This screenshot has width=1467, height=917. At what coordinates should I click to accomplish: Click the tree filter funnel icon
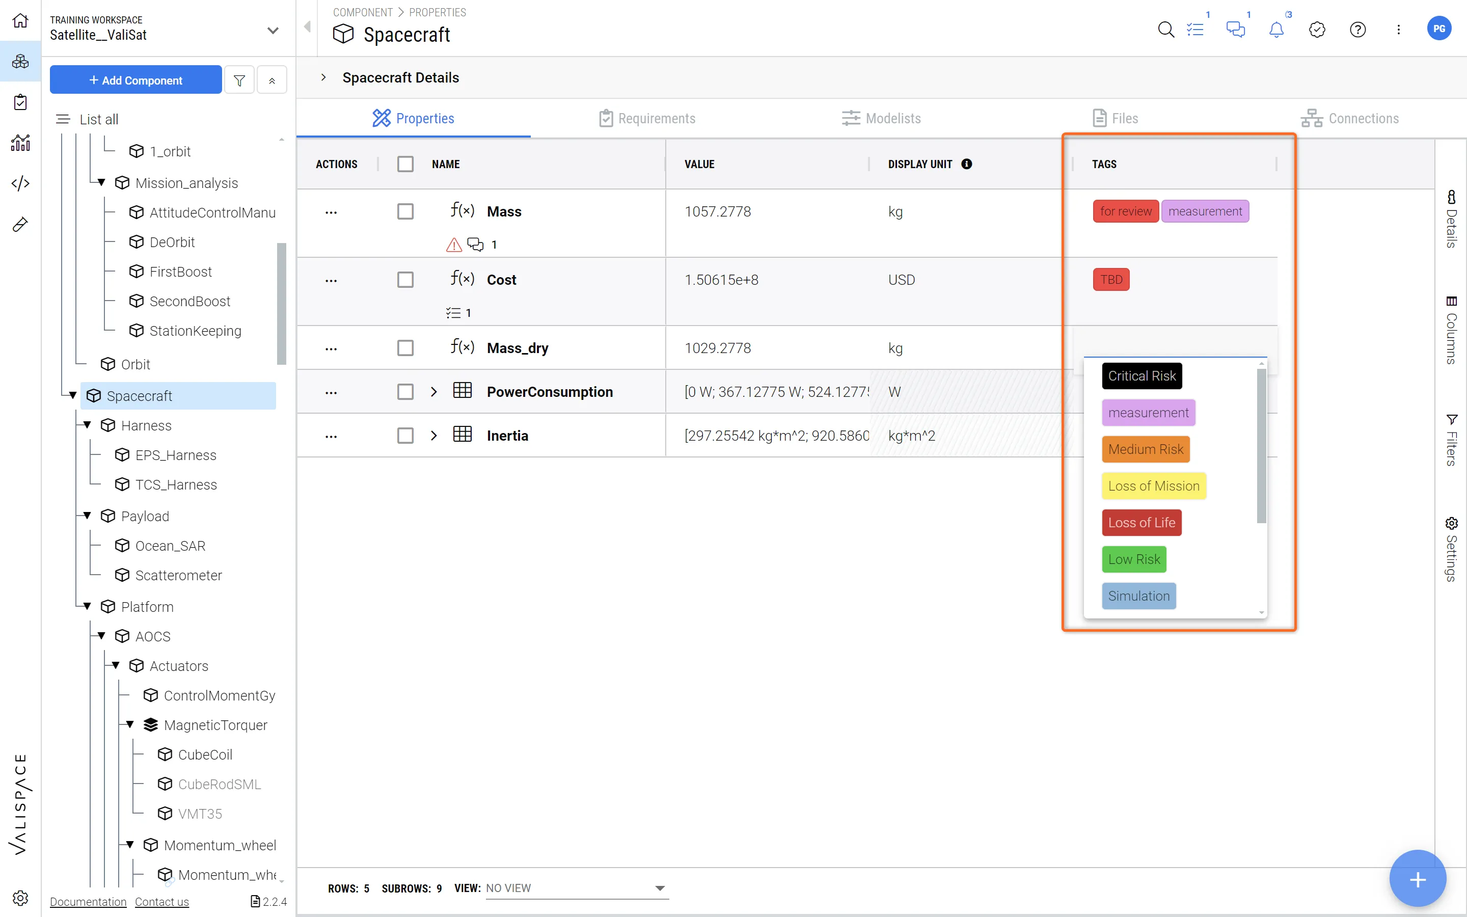(x=239, y=80)
